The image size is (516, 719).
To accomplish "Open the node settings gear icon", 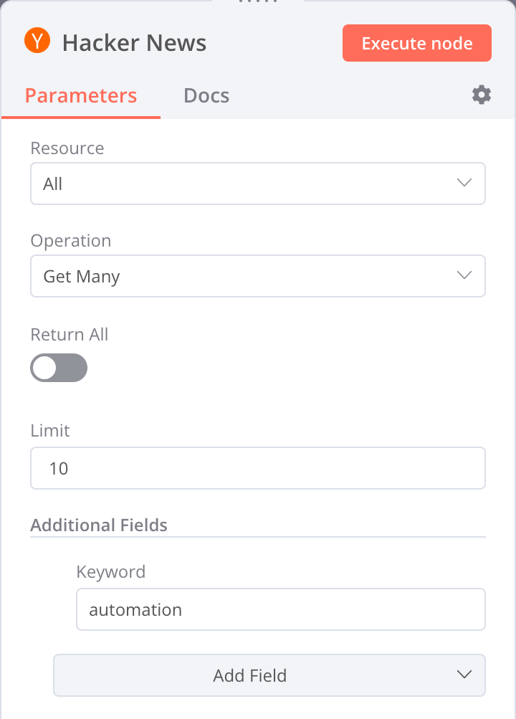I will tap(481, 94).
